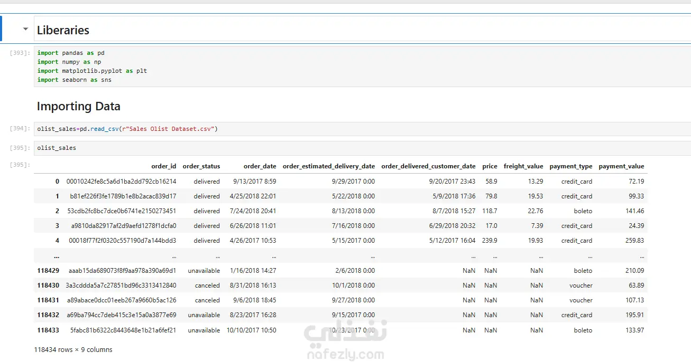Click delivered date 6/29/2018 20:32

pyautogui.click(x=453, y=226)
